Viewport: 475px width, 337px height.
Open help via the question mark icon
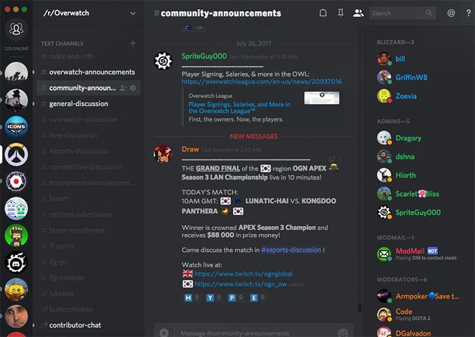tap(468, 13)
